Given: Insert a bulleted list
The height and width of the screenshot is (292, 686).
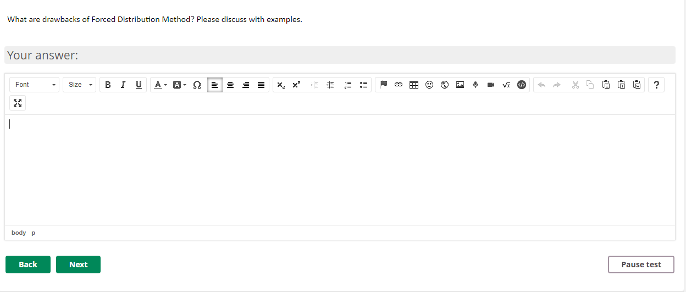Looking at the screenshot, I should click(x=363, y=85).
